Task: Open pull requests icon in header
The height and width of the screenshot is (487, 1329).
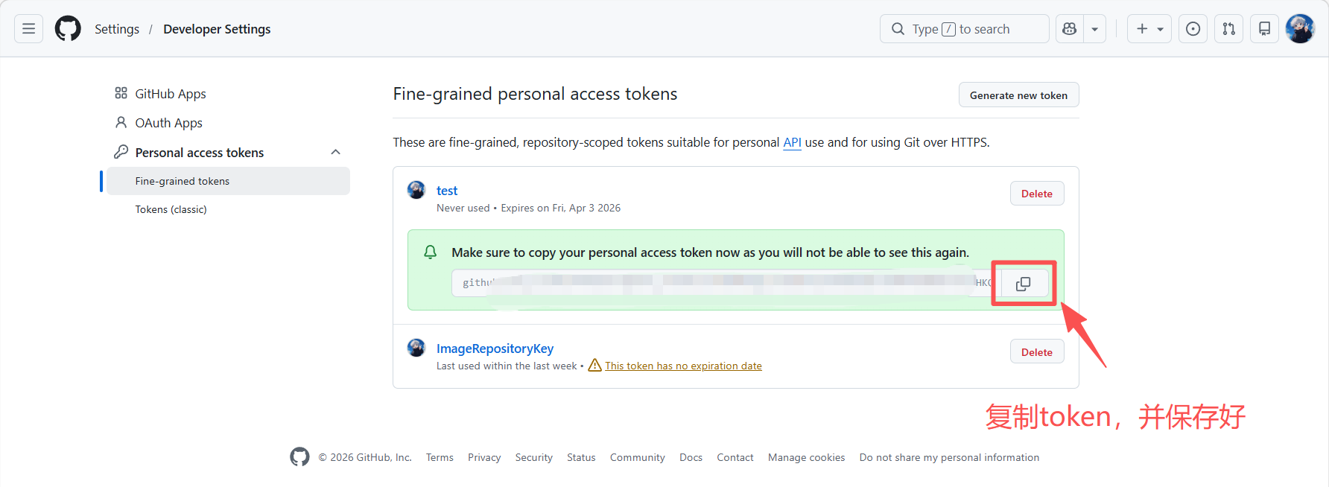Action: (x=1228, y=29)
